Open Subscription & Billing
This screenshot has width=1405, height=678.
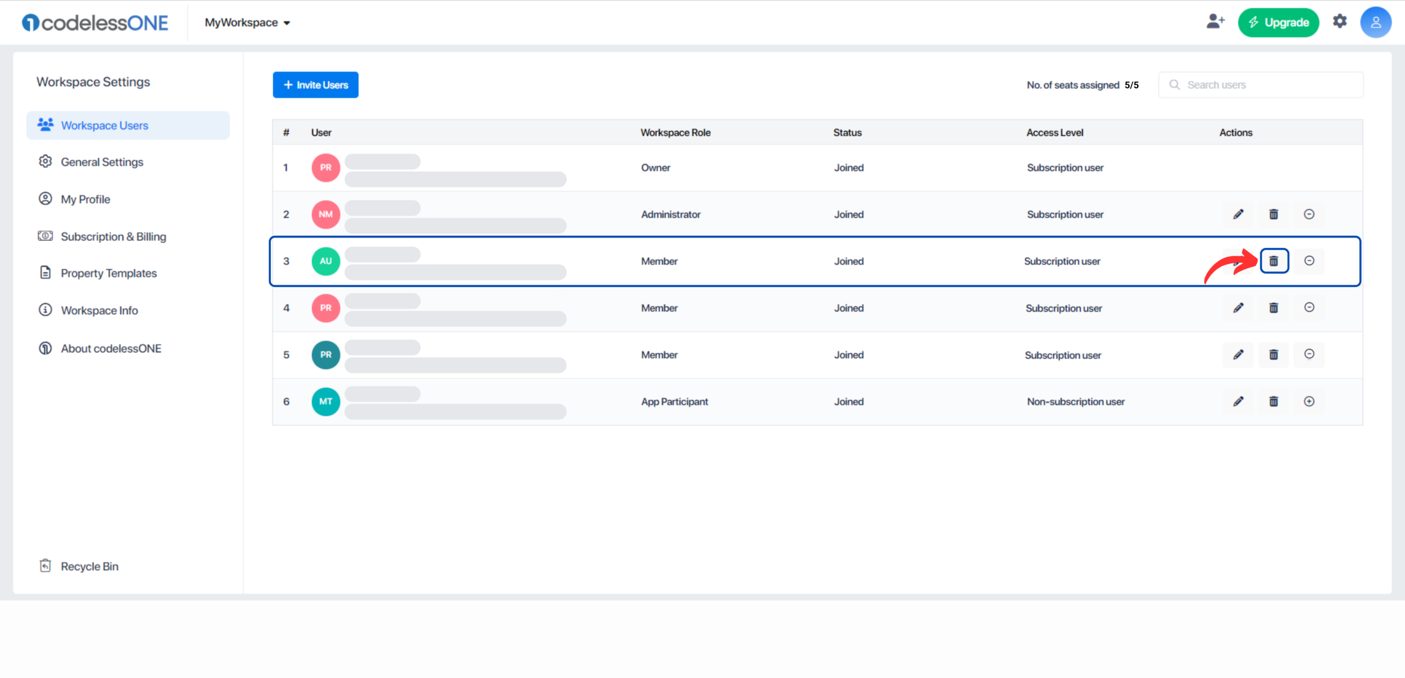(114, 236)
